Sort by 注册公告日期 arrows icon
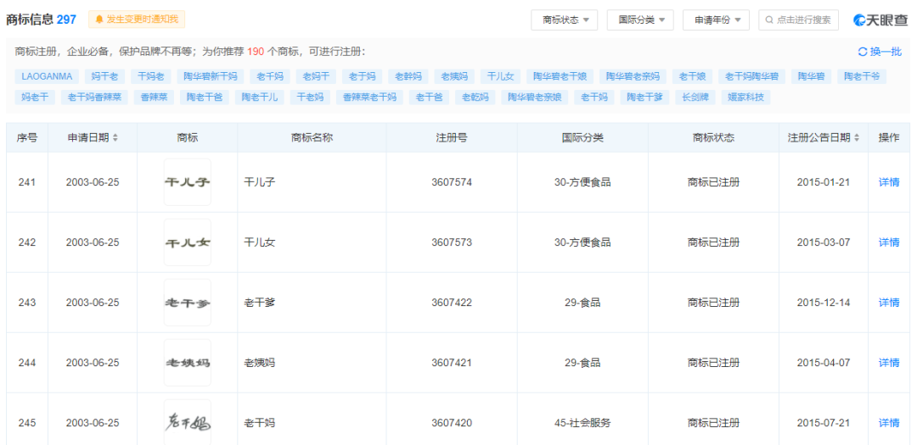 pos(858,138)
